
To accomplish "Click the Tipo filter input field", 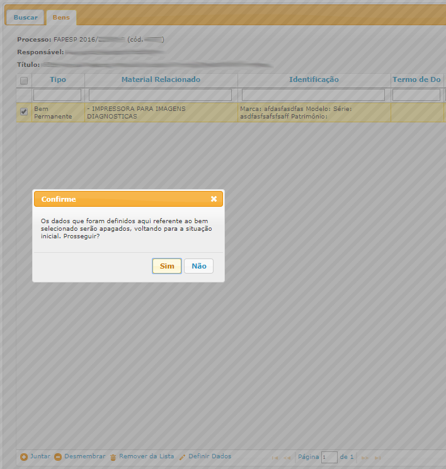I will click(x=57, y=95).
